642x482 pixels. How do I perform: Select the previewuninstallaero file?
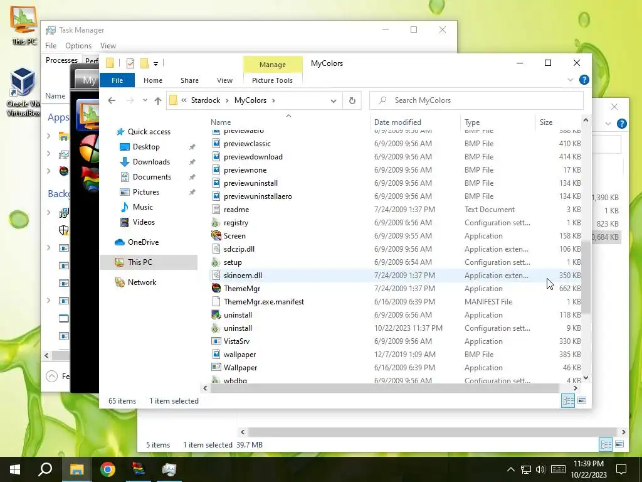[x=258, y=196]
